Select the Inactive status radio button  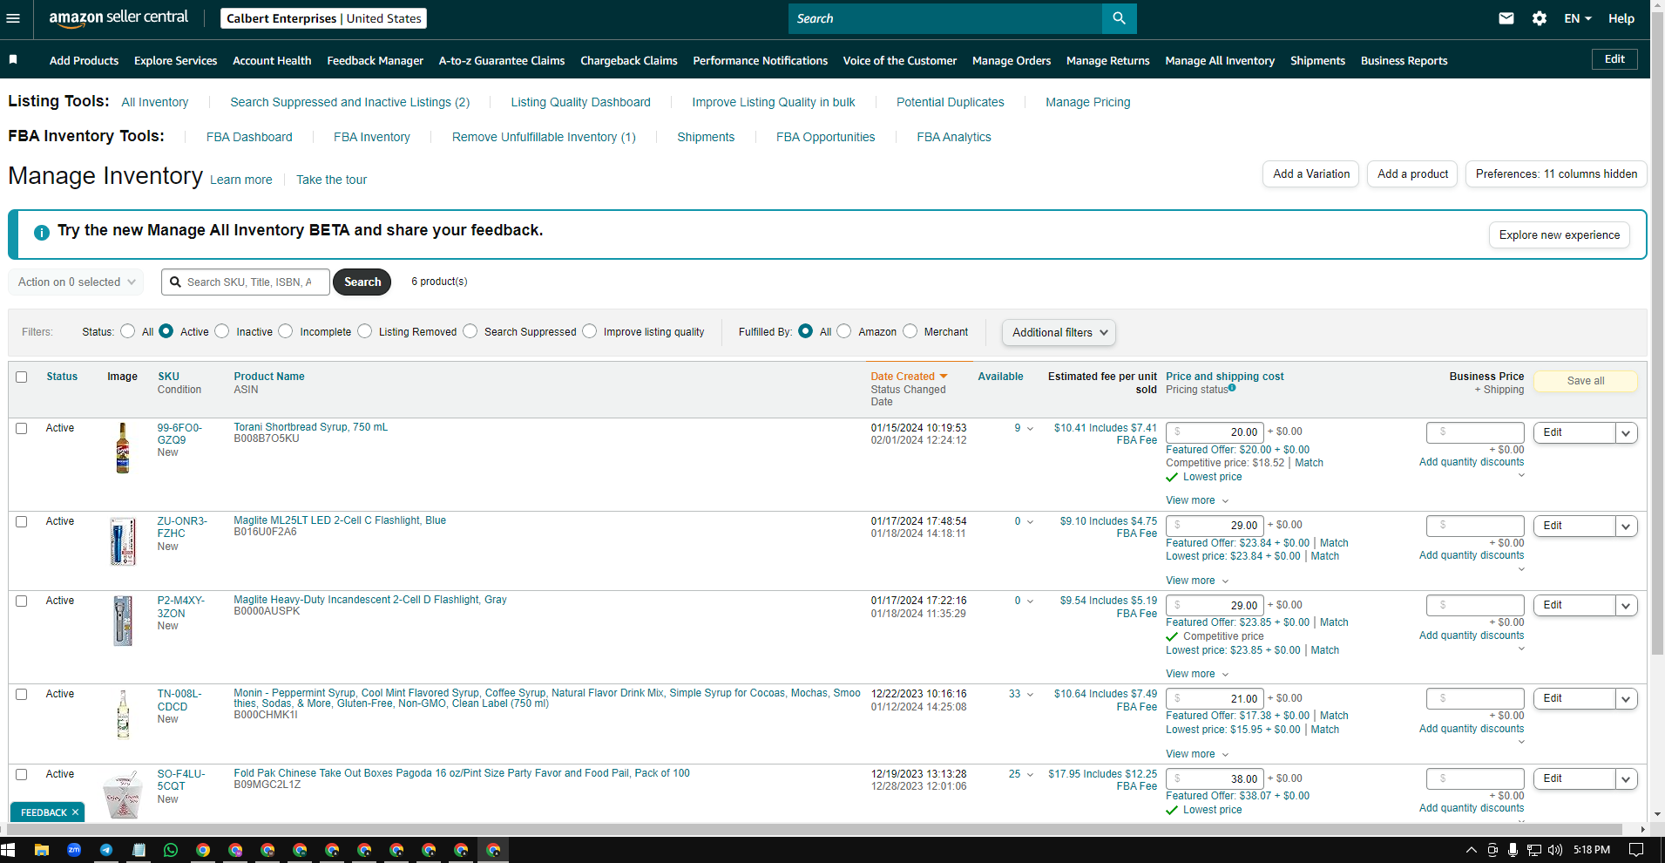coord(222,331)
